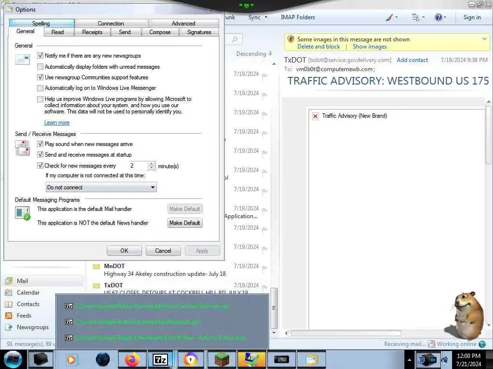Open the Receipts tab

pos(92,32)
